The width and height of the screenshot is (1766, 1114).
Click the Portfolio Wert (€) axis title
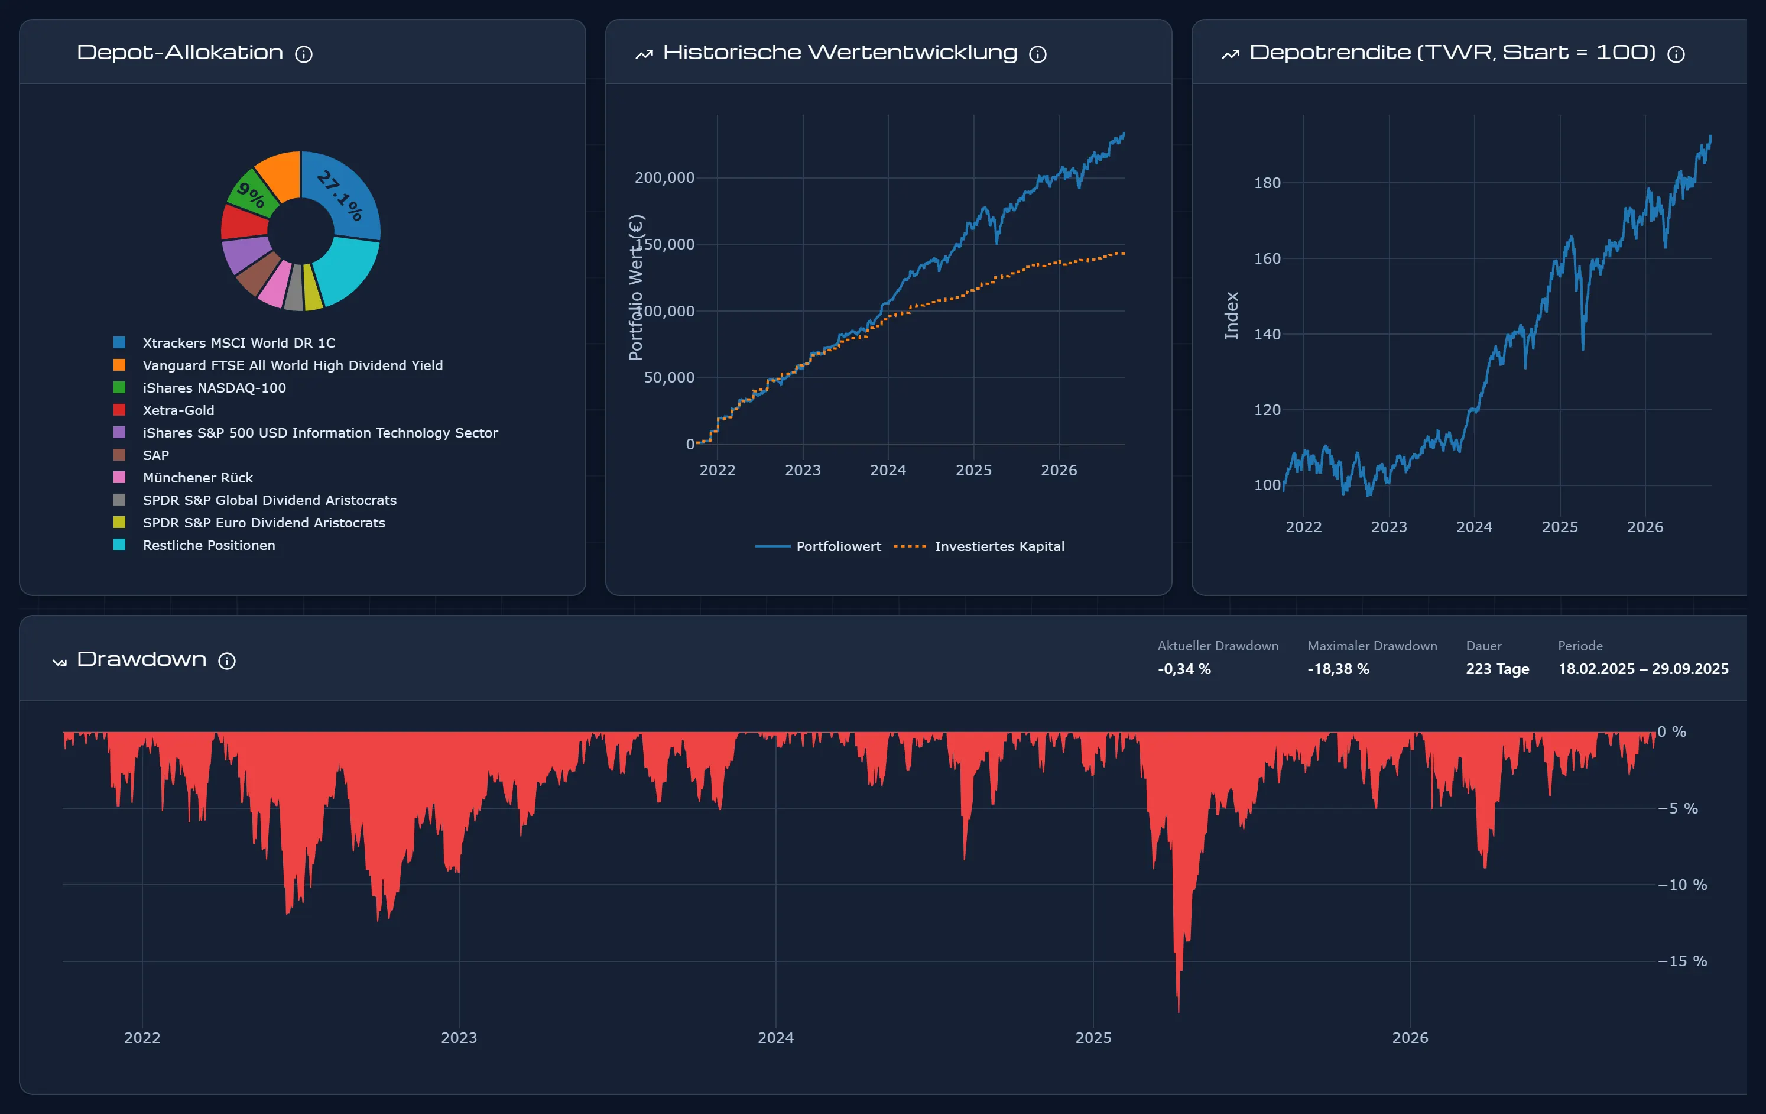(636, 287)
